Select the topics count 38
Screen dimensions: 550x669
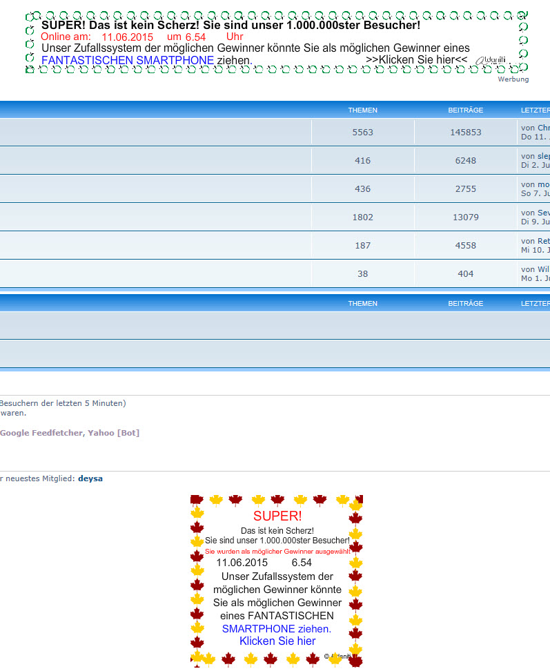(362, 273)
